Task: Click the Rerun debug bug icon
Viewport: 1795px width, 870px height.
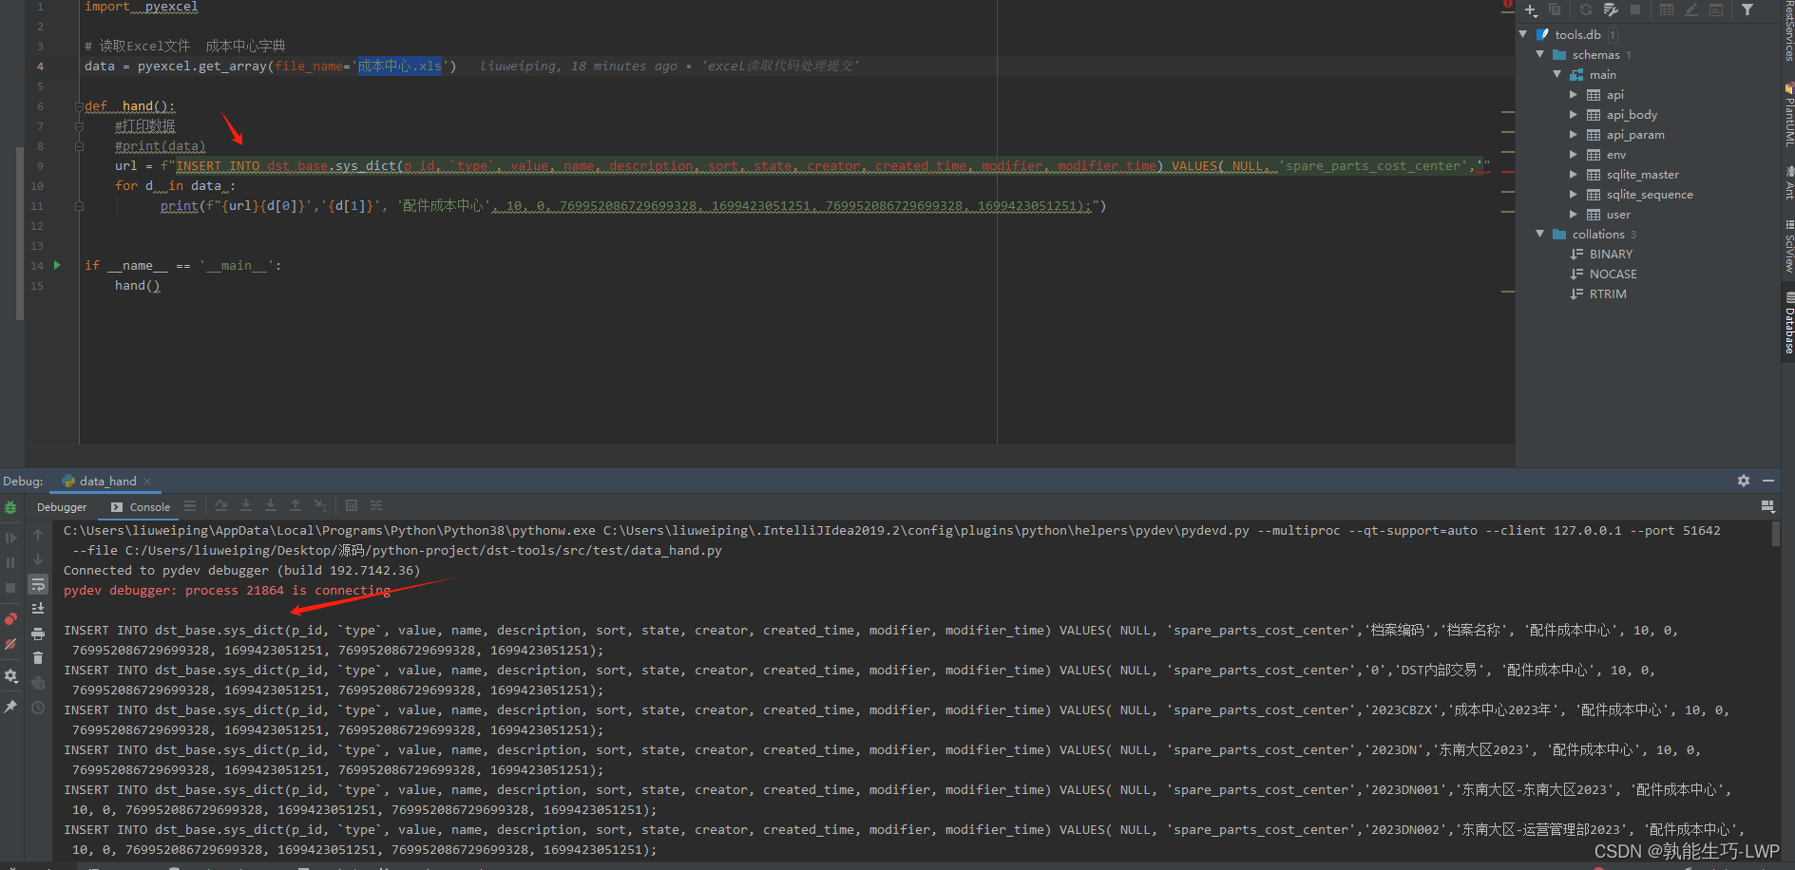Action: [10, 507]
